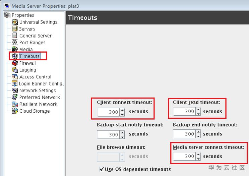The height and width of the screenshot is (176, 249).
Task: Click the title bar window icon
Action: (x=7, y=6)
